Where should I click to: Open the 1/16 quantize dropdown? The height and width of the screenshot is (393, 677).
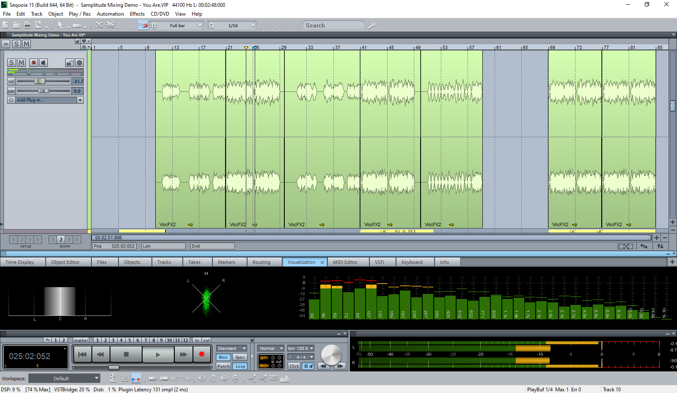click(253, 25)
